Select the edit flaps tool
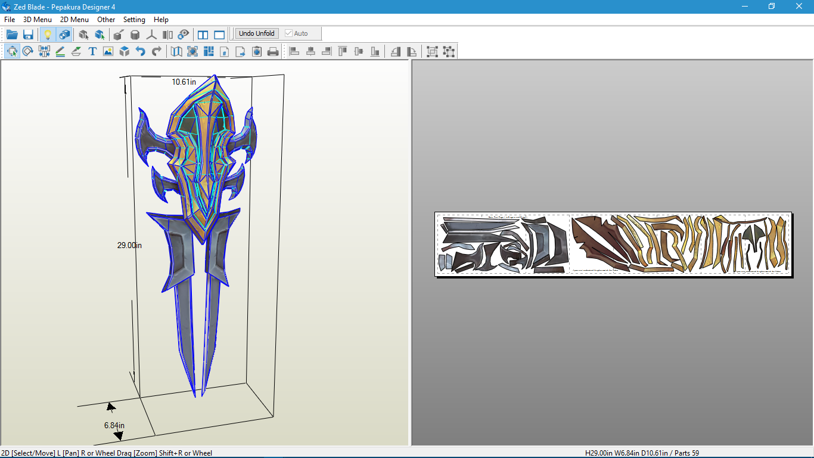Viewport: 814px width, 458px height. pos(76,51)
